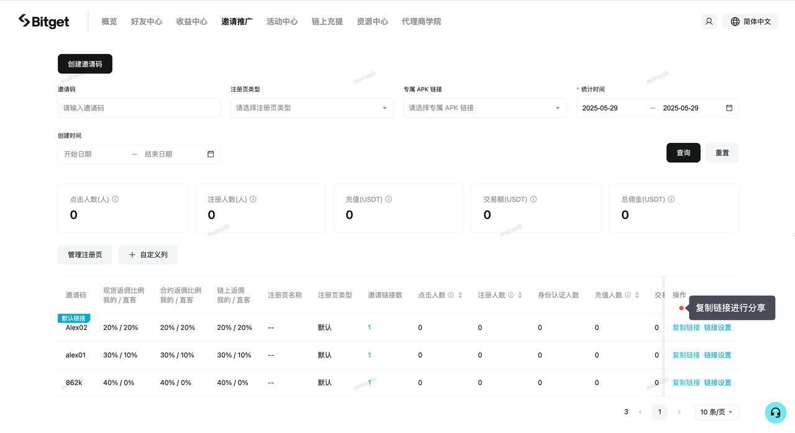Open calendar icon in 统计时间 field

click(729, 108)
